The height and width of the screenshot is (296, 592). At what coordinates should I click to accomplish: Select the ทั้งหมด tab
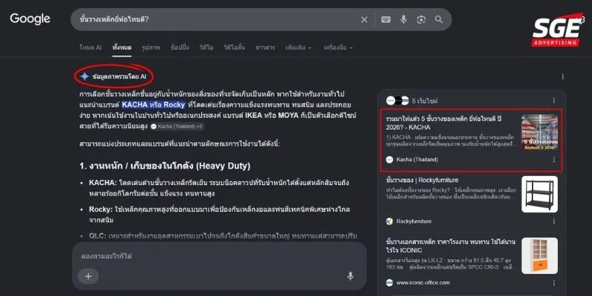coord(122,47)
